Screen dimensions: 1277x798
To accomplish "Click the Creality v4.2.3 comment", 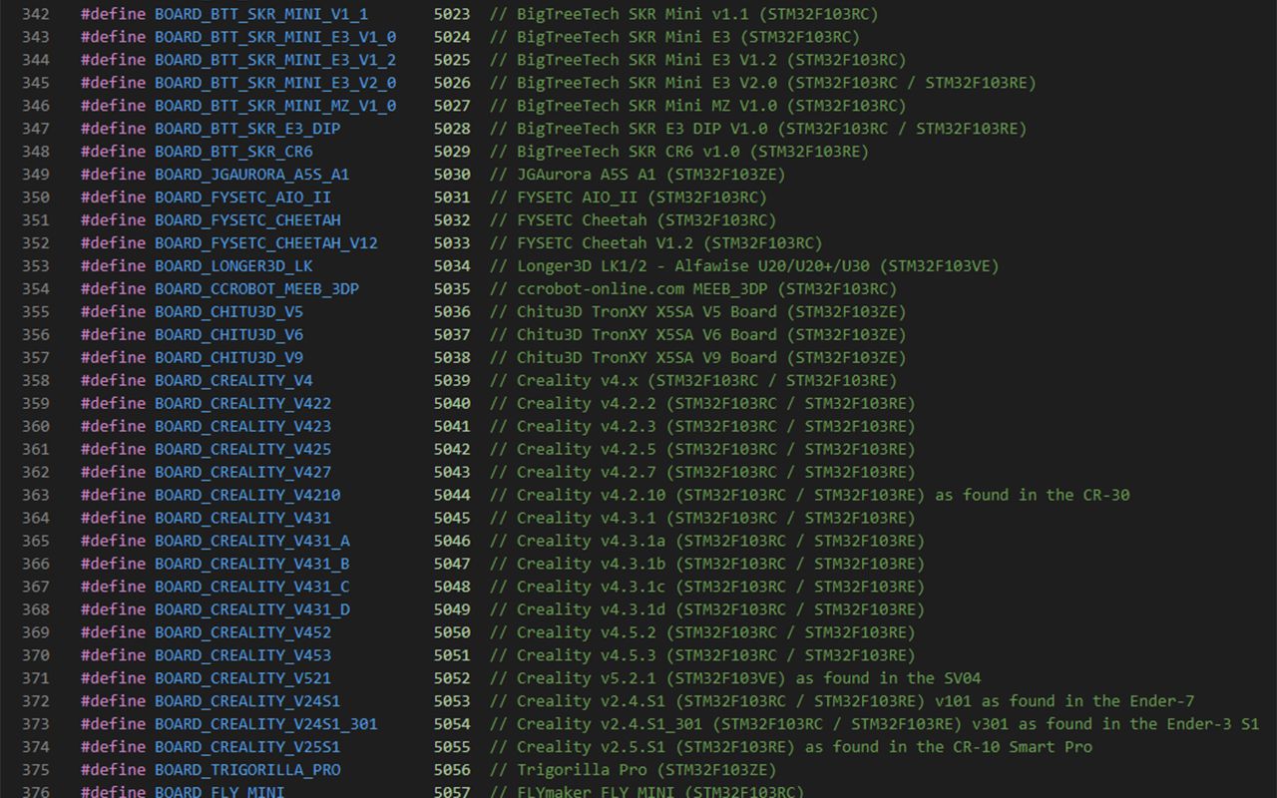I will pyautogui.click(x=701, y=427).
